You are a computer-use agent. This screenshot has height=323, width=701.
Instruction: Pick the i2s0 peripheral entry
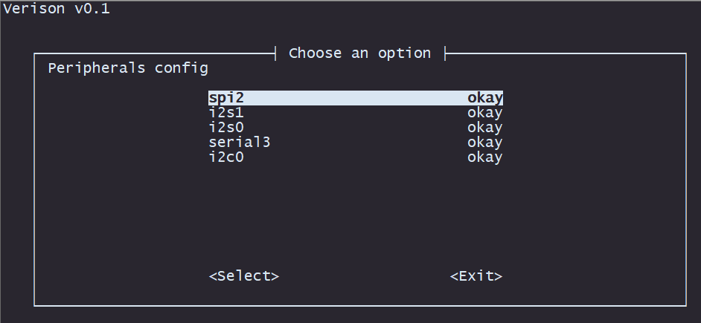(356, 128)
